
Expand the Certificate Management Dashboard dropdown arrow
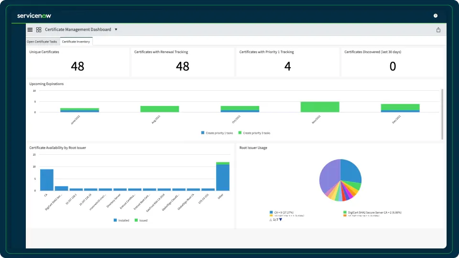[116, 30]
